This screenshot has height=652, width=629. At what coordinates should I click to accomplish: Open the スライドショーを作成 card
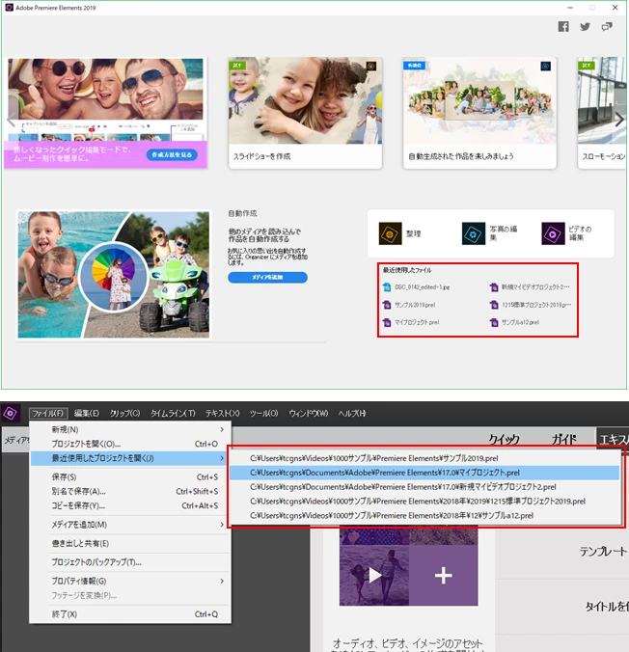[x=305, y=113]
